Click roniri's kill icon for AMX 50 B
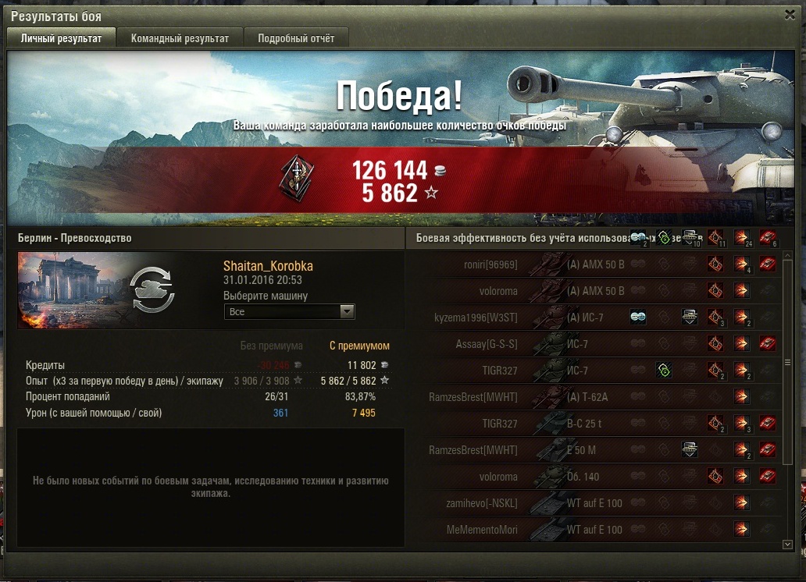 768,264
